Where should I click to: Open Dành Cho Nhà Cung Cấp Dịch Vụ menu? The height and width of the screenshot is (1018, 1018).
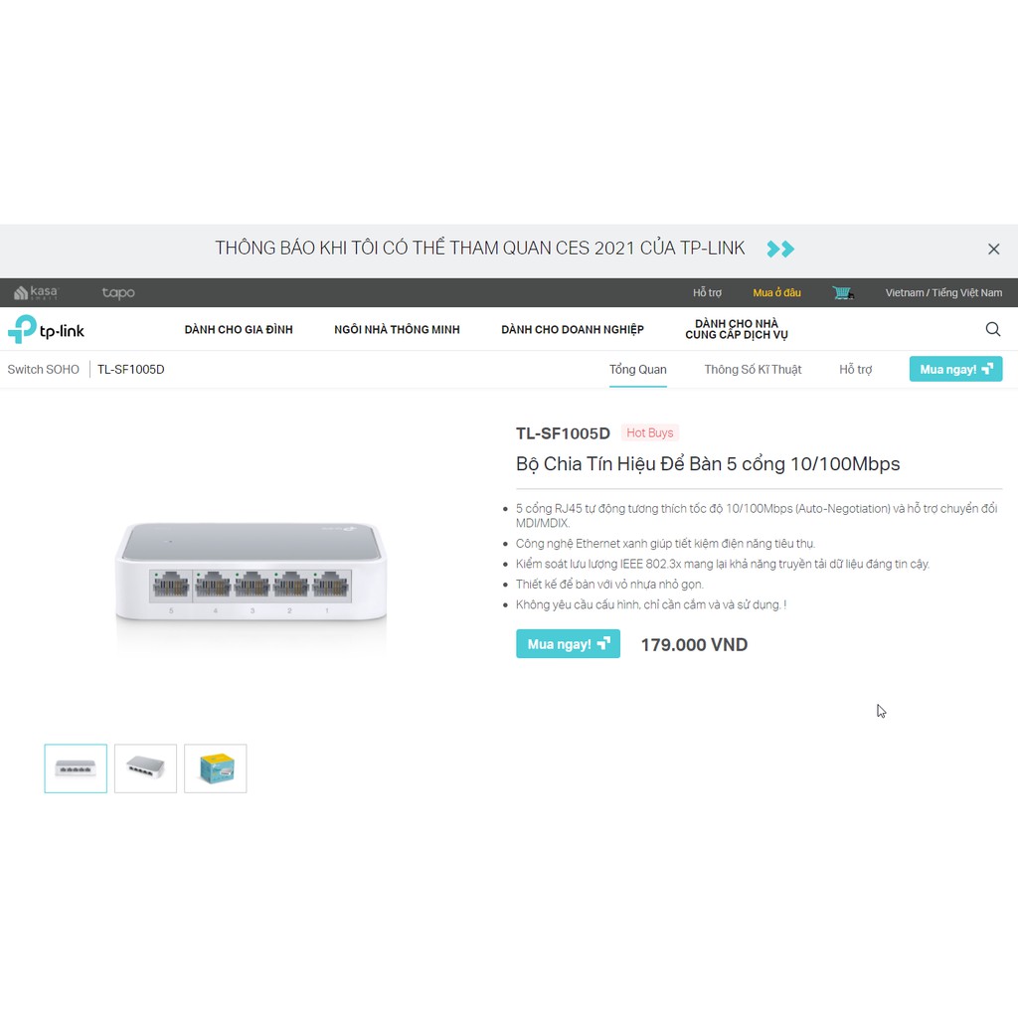[x=737, y=329]
